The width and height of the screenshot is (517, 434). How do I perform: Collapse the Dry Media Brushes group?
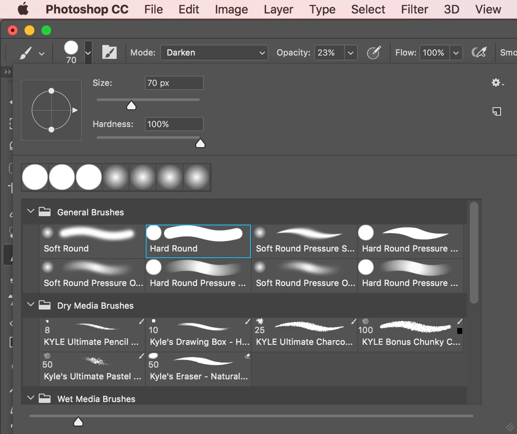30,304
